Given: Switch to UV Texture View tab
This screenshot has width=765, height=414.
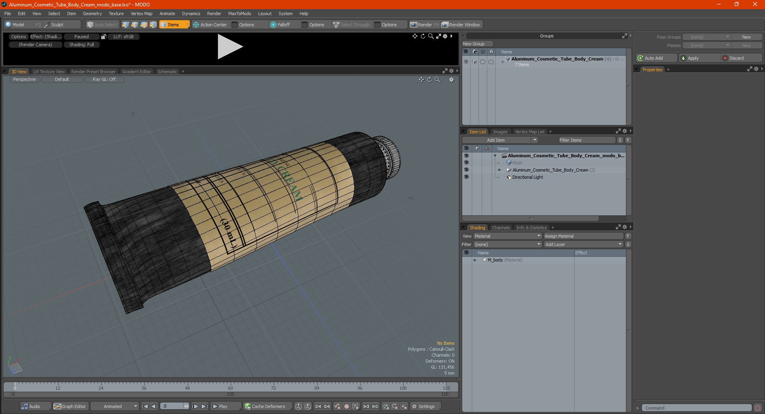Looking at the screenshot, I should click(x=49, y=72).
